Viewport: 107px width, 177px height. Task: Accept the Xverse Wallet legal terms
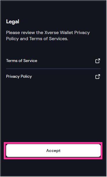53,151
